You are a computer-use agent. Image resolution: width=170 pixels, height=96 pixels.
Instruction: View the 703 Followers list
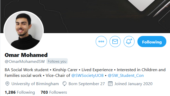click(54, 92)
